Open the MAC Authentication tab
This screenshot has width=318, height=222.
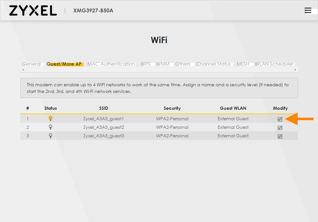111,64
